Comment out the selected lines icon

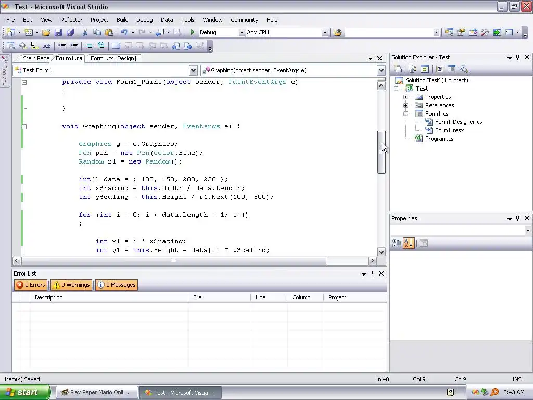pos(88,46)
